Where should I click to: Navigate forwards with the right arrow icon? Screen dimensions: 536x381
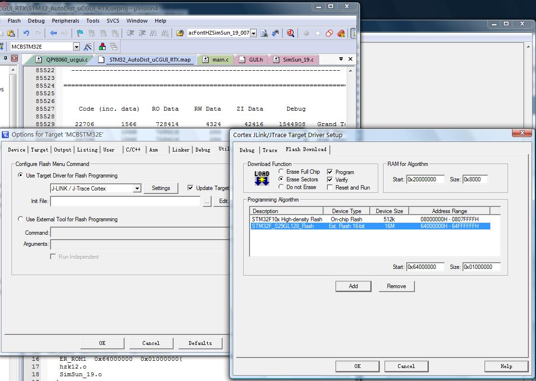(x=64, y=33)
